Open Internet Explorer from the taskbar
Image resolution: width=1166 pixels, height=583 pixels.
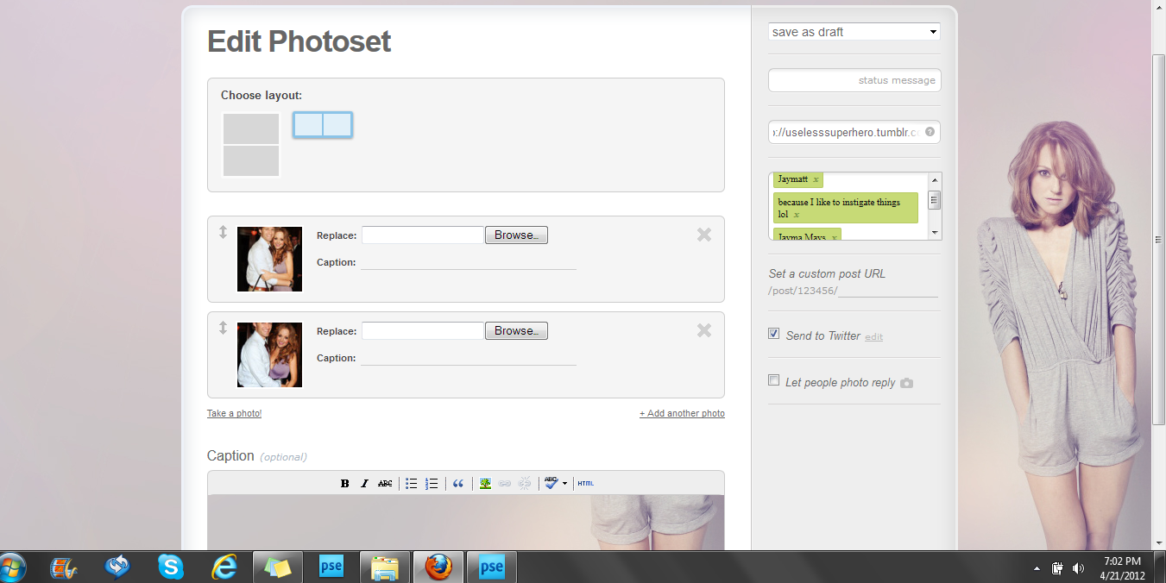click(x=224, y=567)
